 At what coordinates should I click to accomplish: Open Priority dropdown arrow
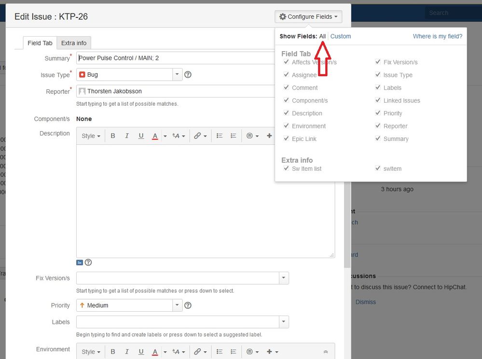coord(177,305)
